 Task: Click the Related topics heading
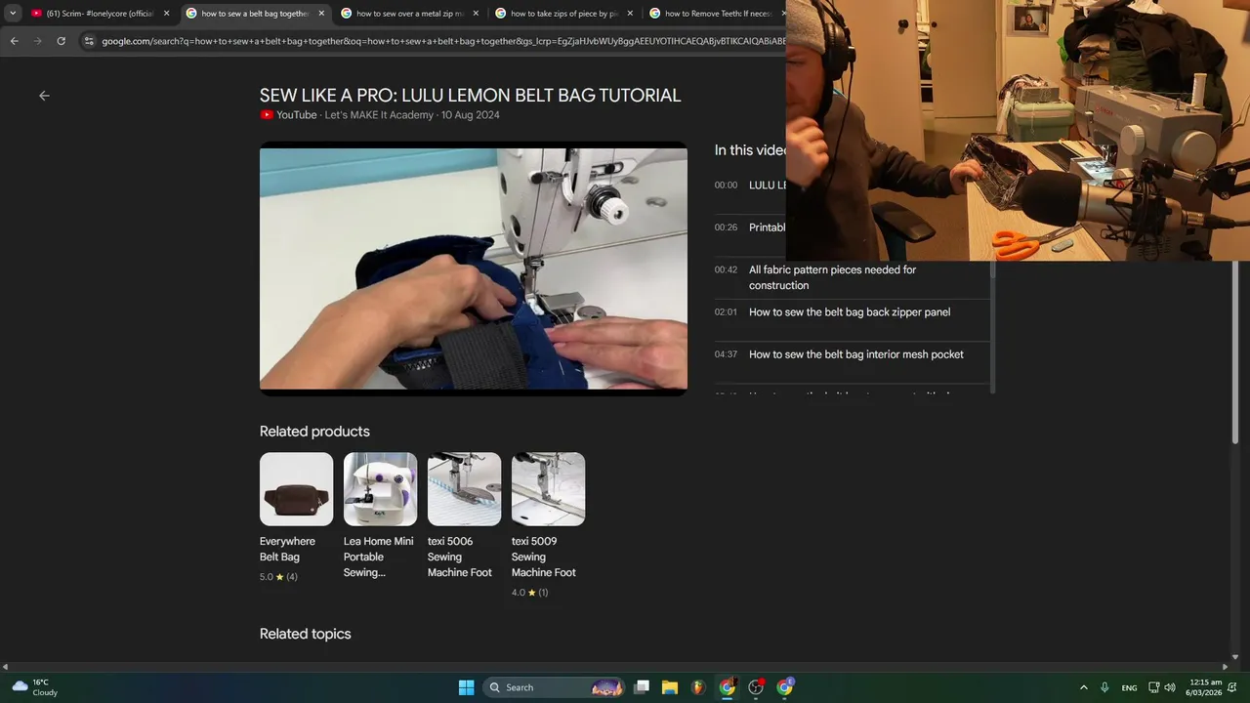[x=305, y=634]
